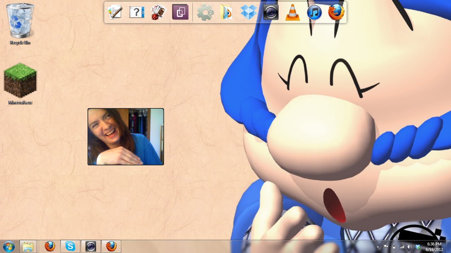Open the media folder icon in the dock

tap(226, 13)
